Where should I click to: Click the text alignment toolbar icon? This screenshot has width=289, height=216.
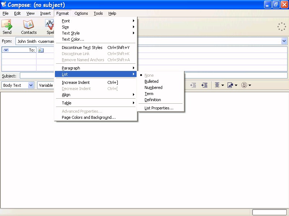[x=217, y=85]
